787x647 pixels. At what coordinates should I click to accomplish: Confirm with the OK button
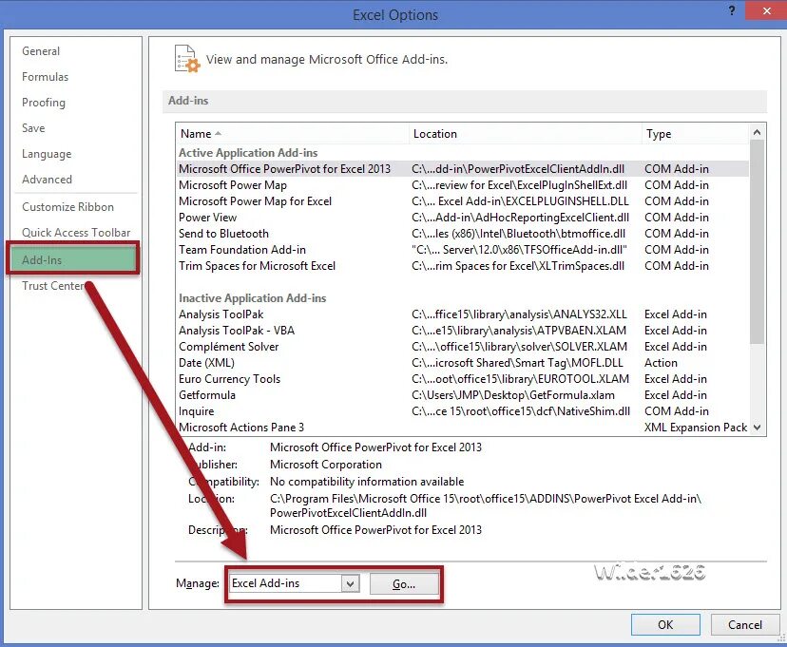(665, 624)
